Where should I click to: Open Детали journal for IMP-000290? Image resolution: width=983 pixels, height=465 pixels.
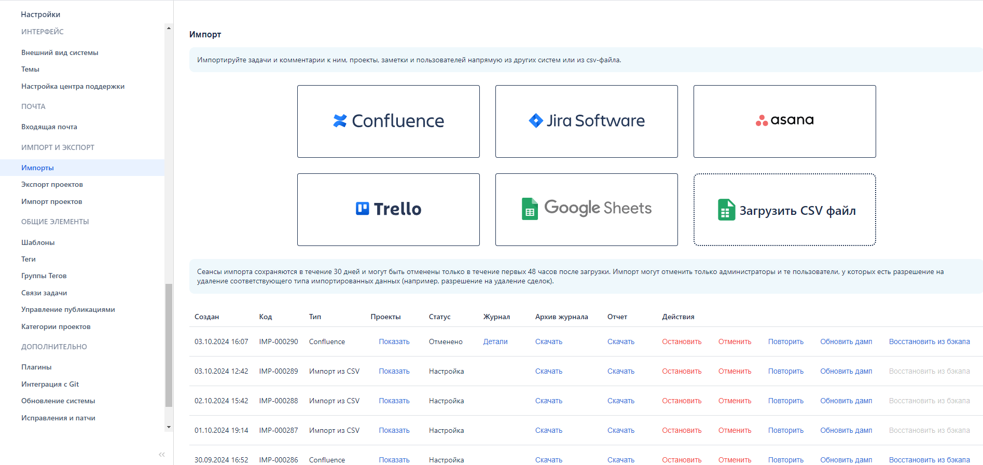(495, 341)
